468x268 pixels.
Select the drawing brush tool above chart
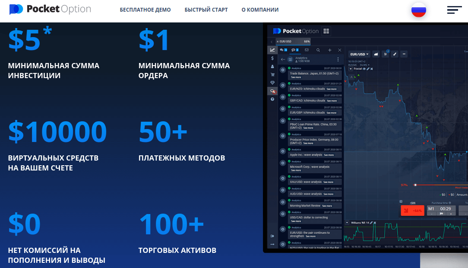pyautogui.click(x=394, y=54)
